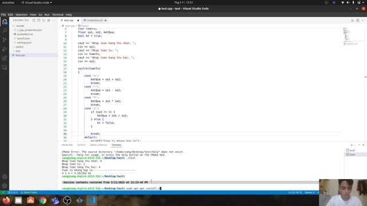Image resolution: width=367 pixels, height=206 pixels.
Task: Click unsaved dot on cmakelists.txt tab
Action: coord(106,21)
